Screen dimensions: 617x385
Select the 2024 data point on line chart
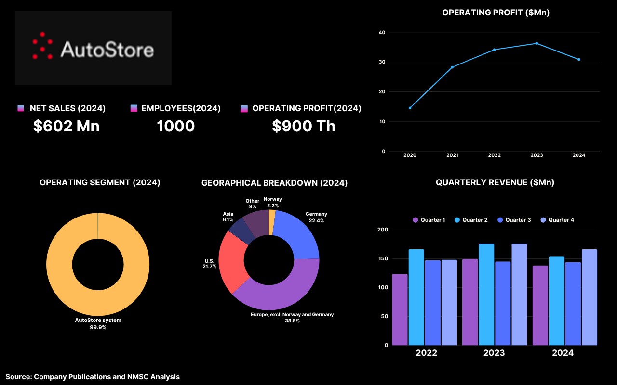tap(579, 60)
